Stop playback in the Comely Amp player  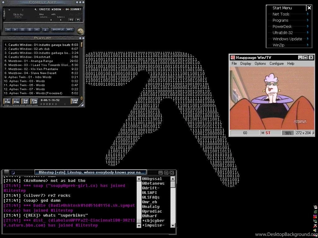point(29,30)
